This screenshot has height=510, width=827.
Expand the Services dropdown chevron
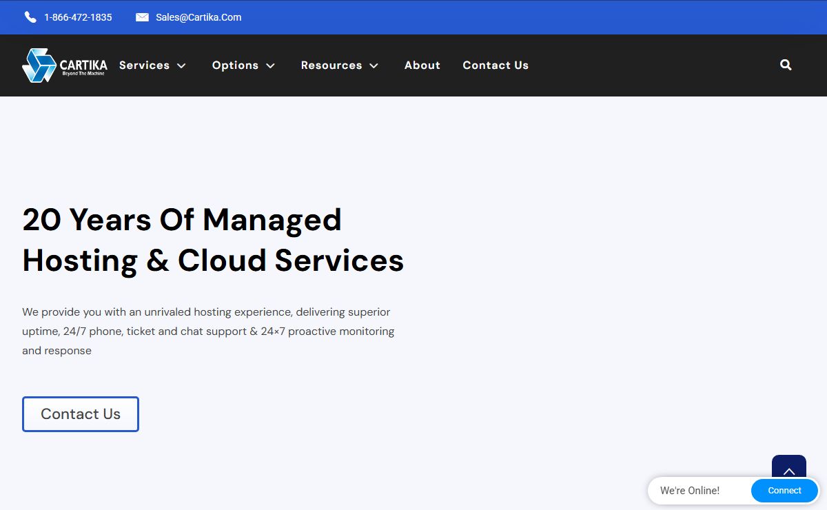[181, 65]
